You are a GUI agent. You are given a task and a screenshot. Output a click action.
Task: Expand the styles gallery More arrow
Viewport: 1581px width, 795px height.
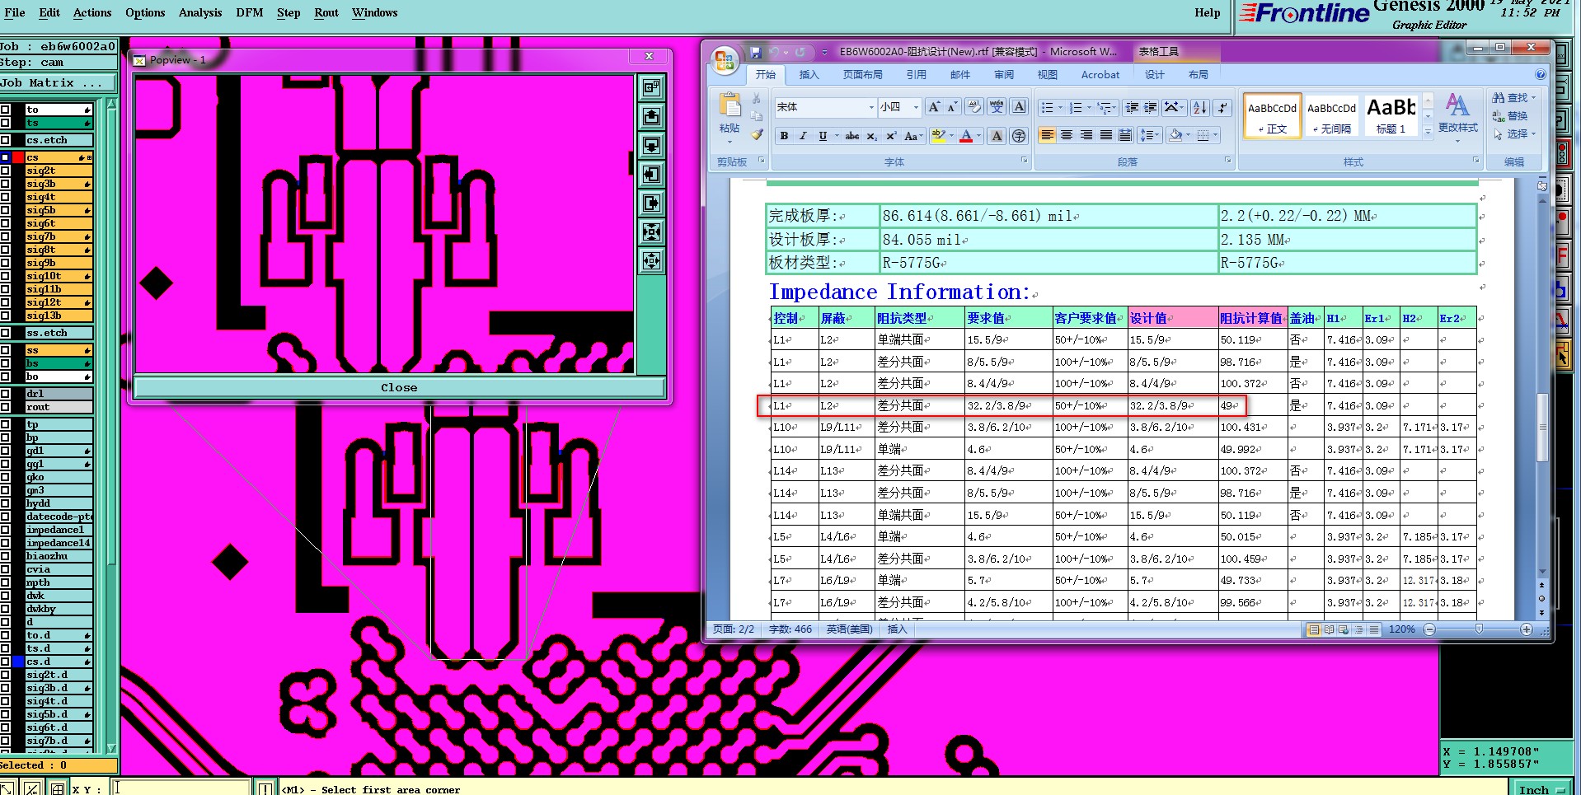[1429, 132]
